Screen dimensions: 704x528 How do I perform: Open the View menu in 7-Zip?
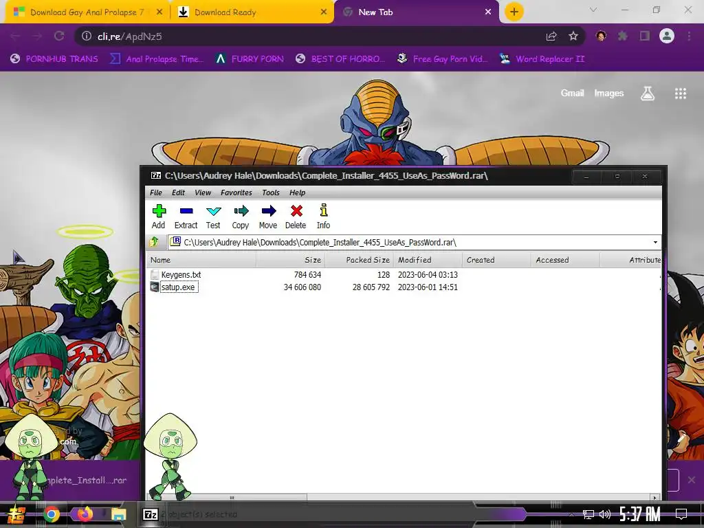203,192
